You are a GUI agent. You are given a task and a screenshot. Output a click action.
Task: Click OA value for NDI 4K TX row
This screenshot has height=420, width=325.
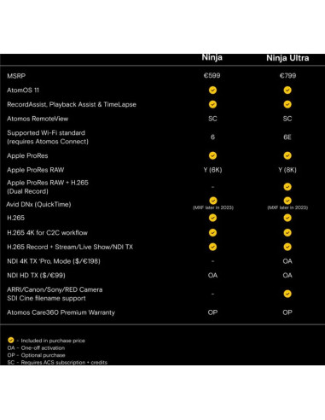[287, 261]
